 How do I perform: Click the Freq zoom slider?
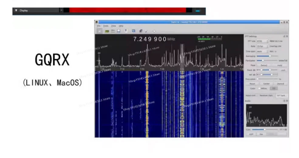(x=267, y=79)
